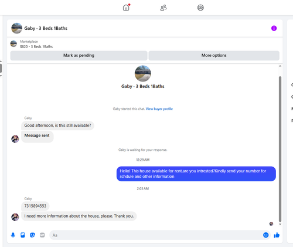
Task: Click the small seen-receipt avatar
Action: [271, 224]
